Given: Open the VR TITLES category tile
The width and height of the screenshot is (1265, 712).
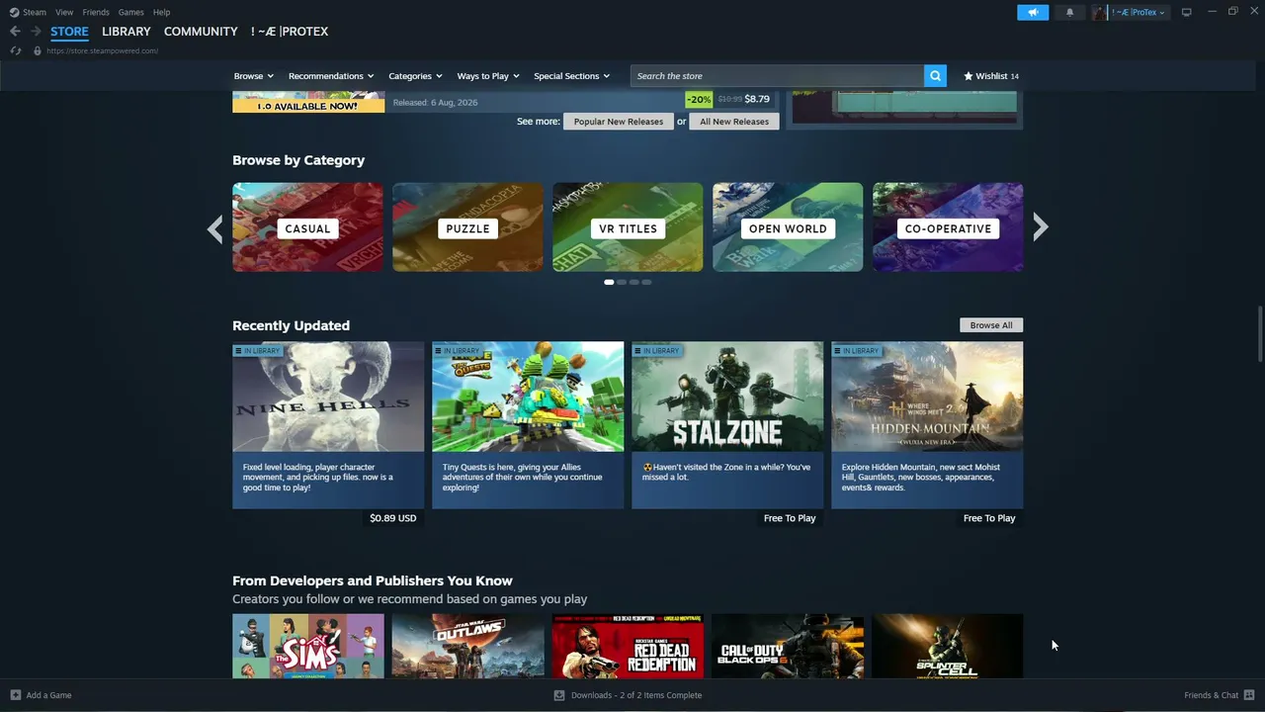Looking at the screenshot, I should click(628, 226).
